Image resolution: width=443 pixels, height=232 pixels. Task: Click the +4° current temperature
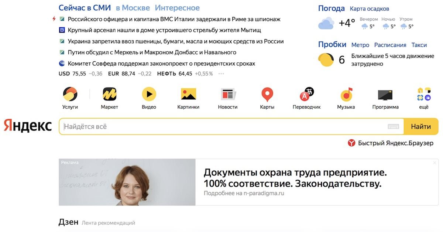click(x=347, y=23)
